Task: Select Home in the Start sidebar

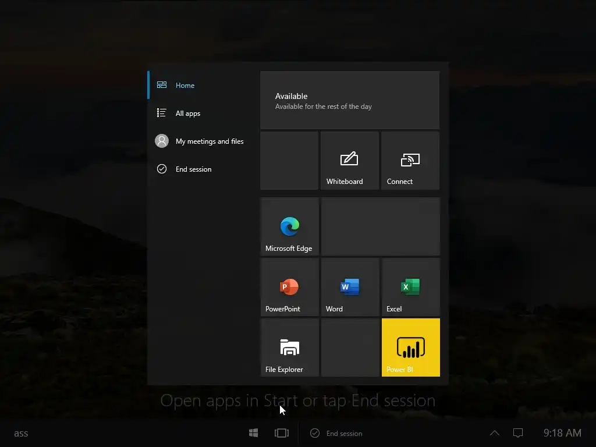Action: pyautogui.click(x=202, y=85)
